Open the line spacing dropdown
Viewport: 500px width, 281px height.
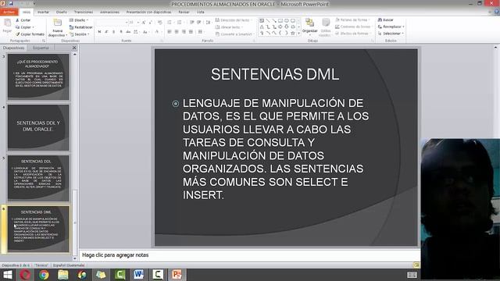pos(209,23)
